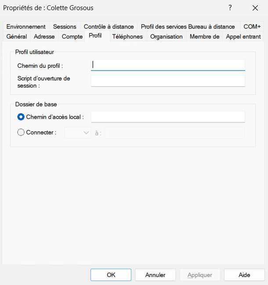Go to the Contrôle à distance tab
Screen dimensions: 268x285
(109, 26)
